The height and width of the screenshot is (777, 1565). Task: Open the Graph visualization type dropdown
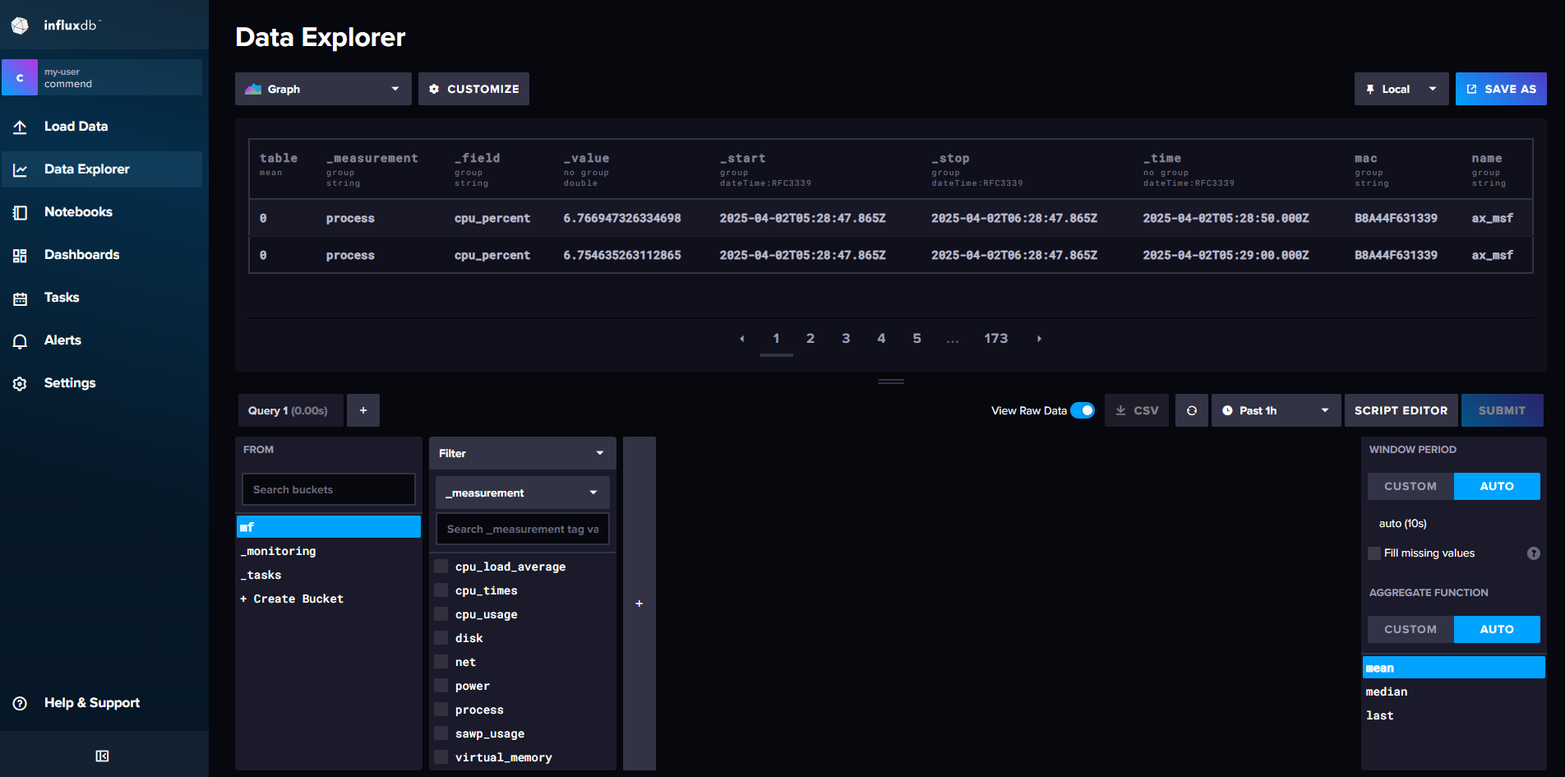click(323, 89)
